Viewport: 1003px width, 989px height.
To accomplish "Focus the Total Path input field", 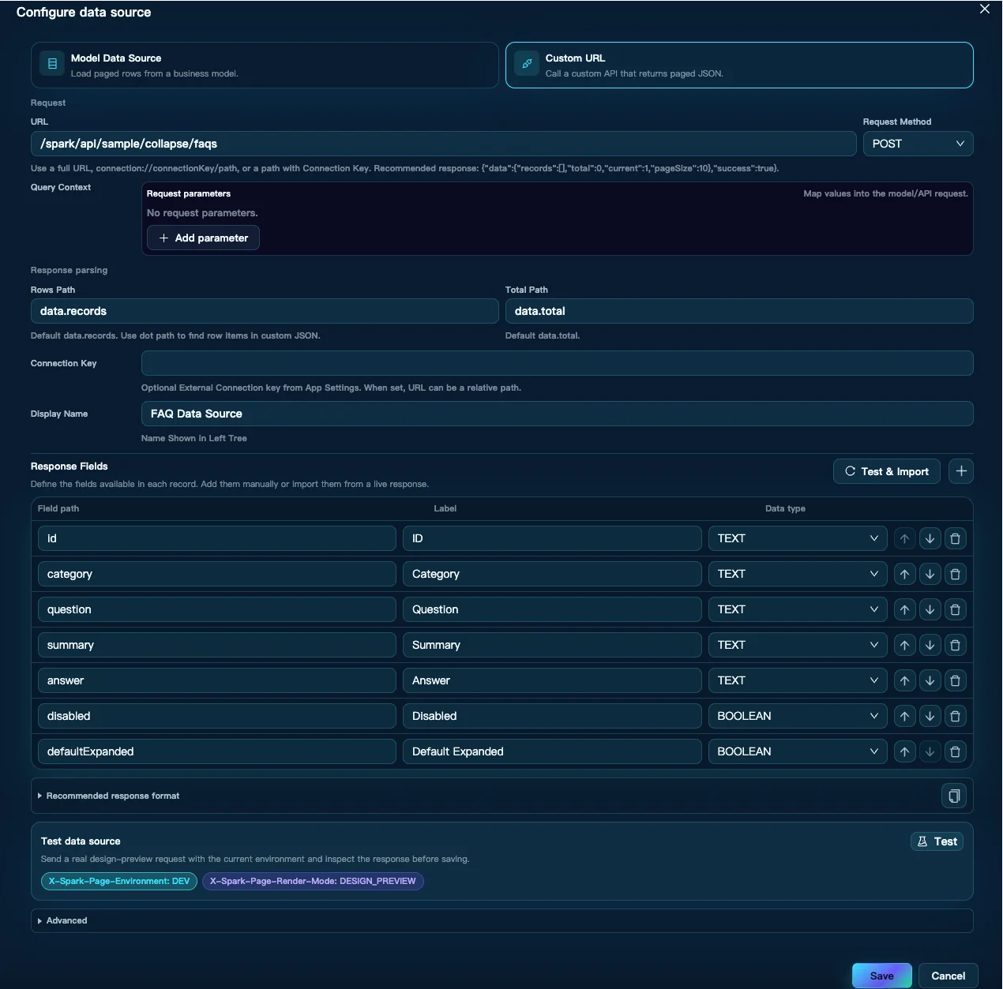I will [739, 311].
